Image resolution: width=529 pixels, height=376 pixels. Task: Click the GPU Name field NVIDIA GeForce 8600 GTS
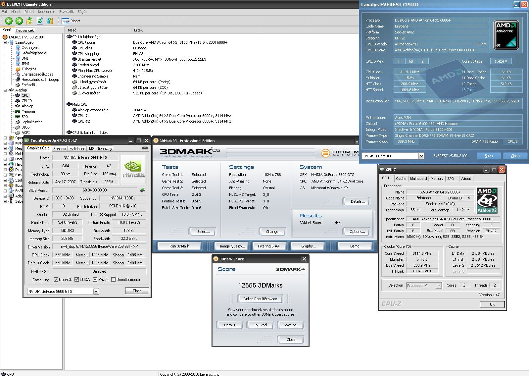85,158
